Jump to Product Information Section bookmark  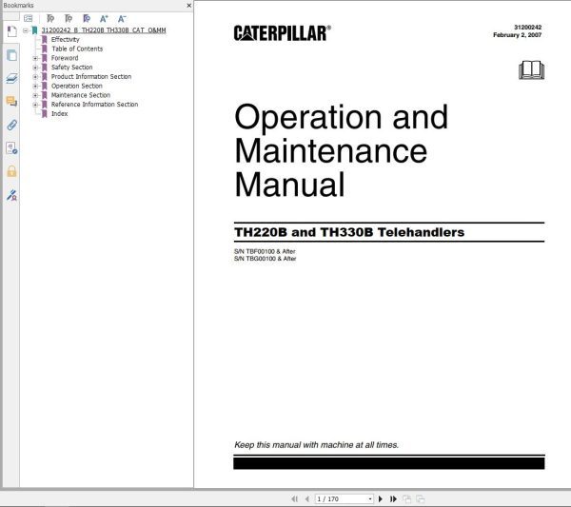tap(91, 76)
